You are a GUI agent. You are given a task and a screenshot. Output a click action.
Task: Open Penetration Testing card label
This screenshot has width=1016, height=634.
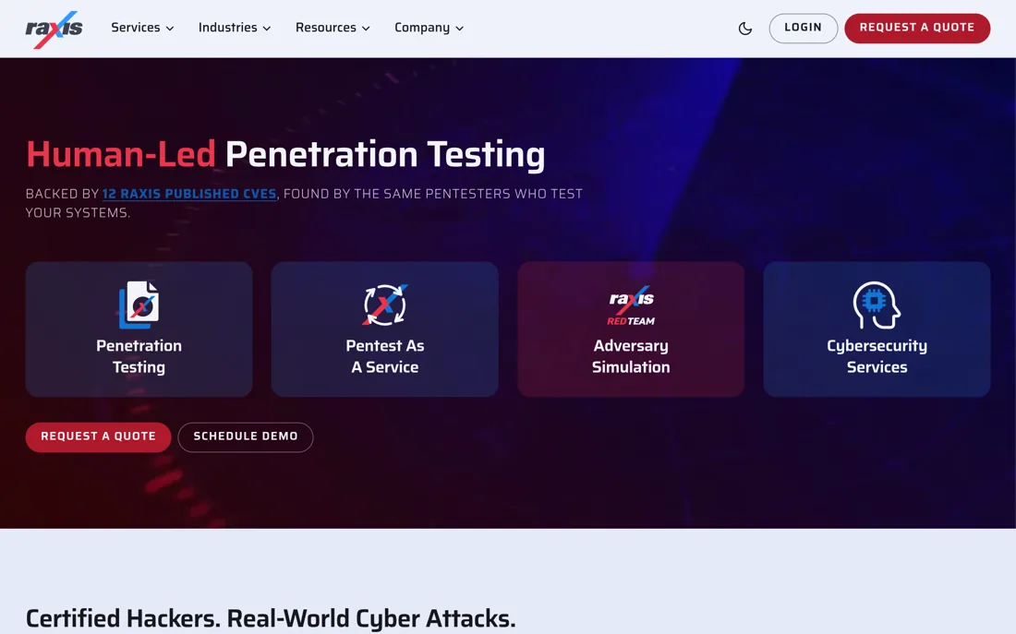coord(139,356)
